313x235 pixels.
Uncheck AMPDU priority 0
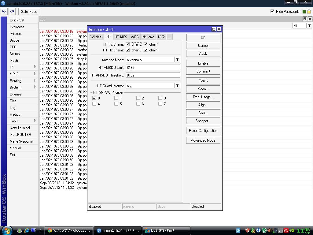coord(94,98)
